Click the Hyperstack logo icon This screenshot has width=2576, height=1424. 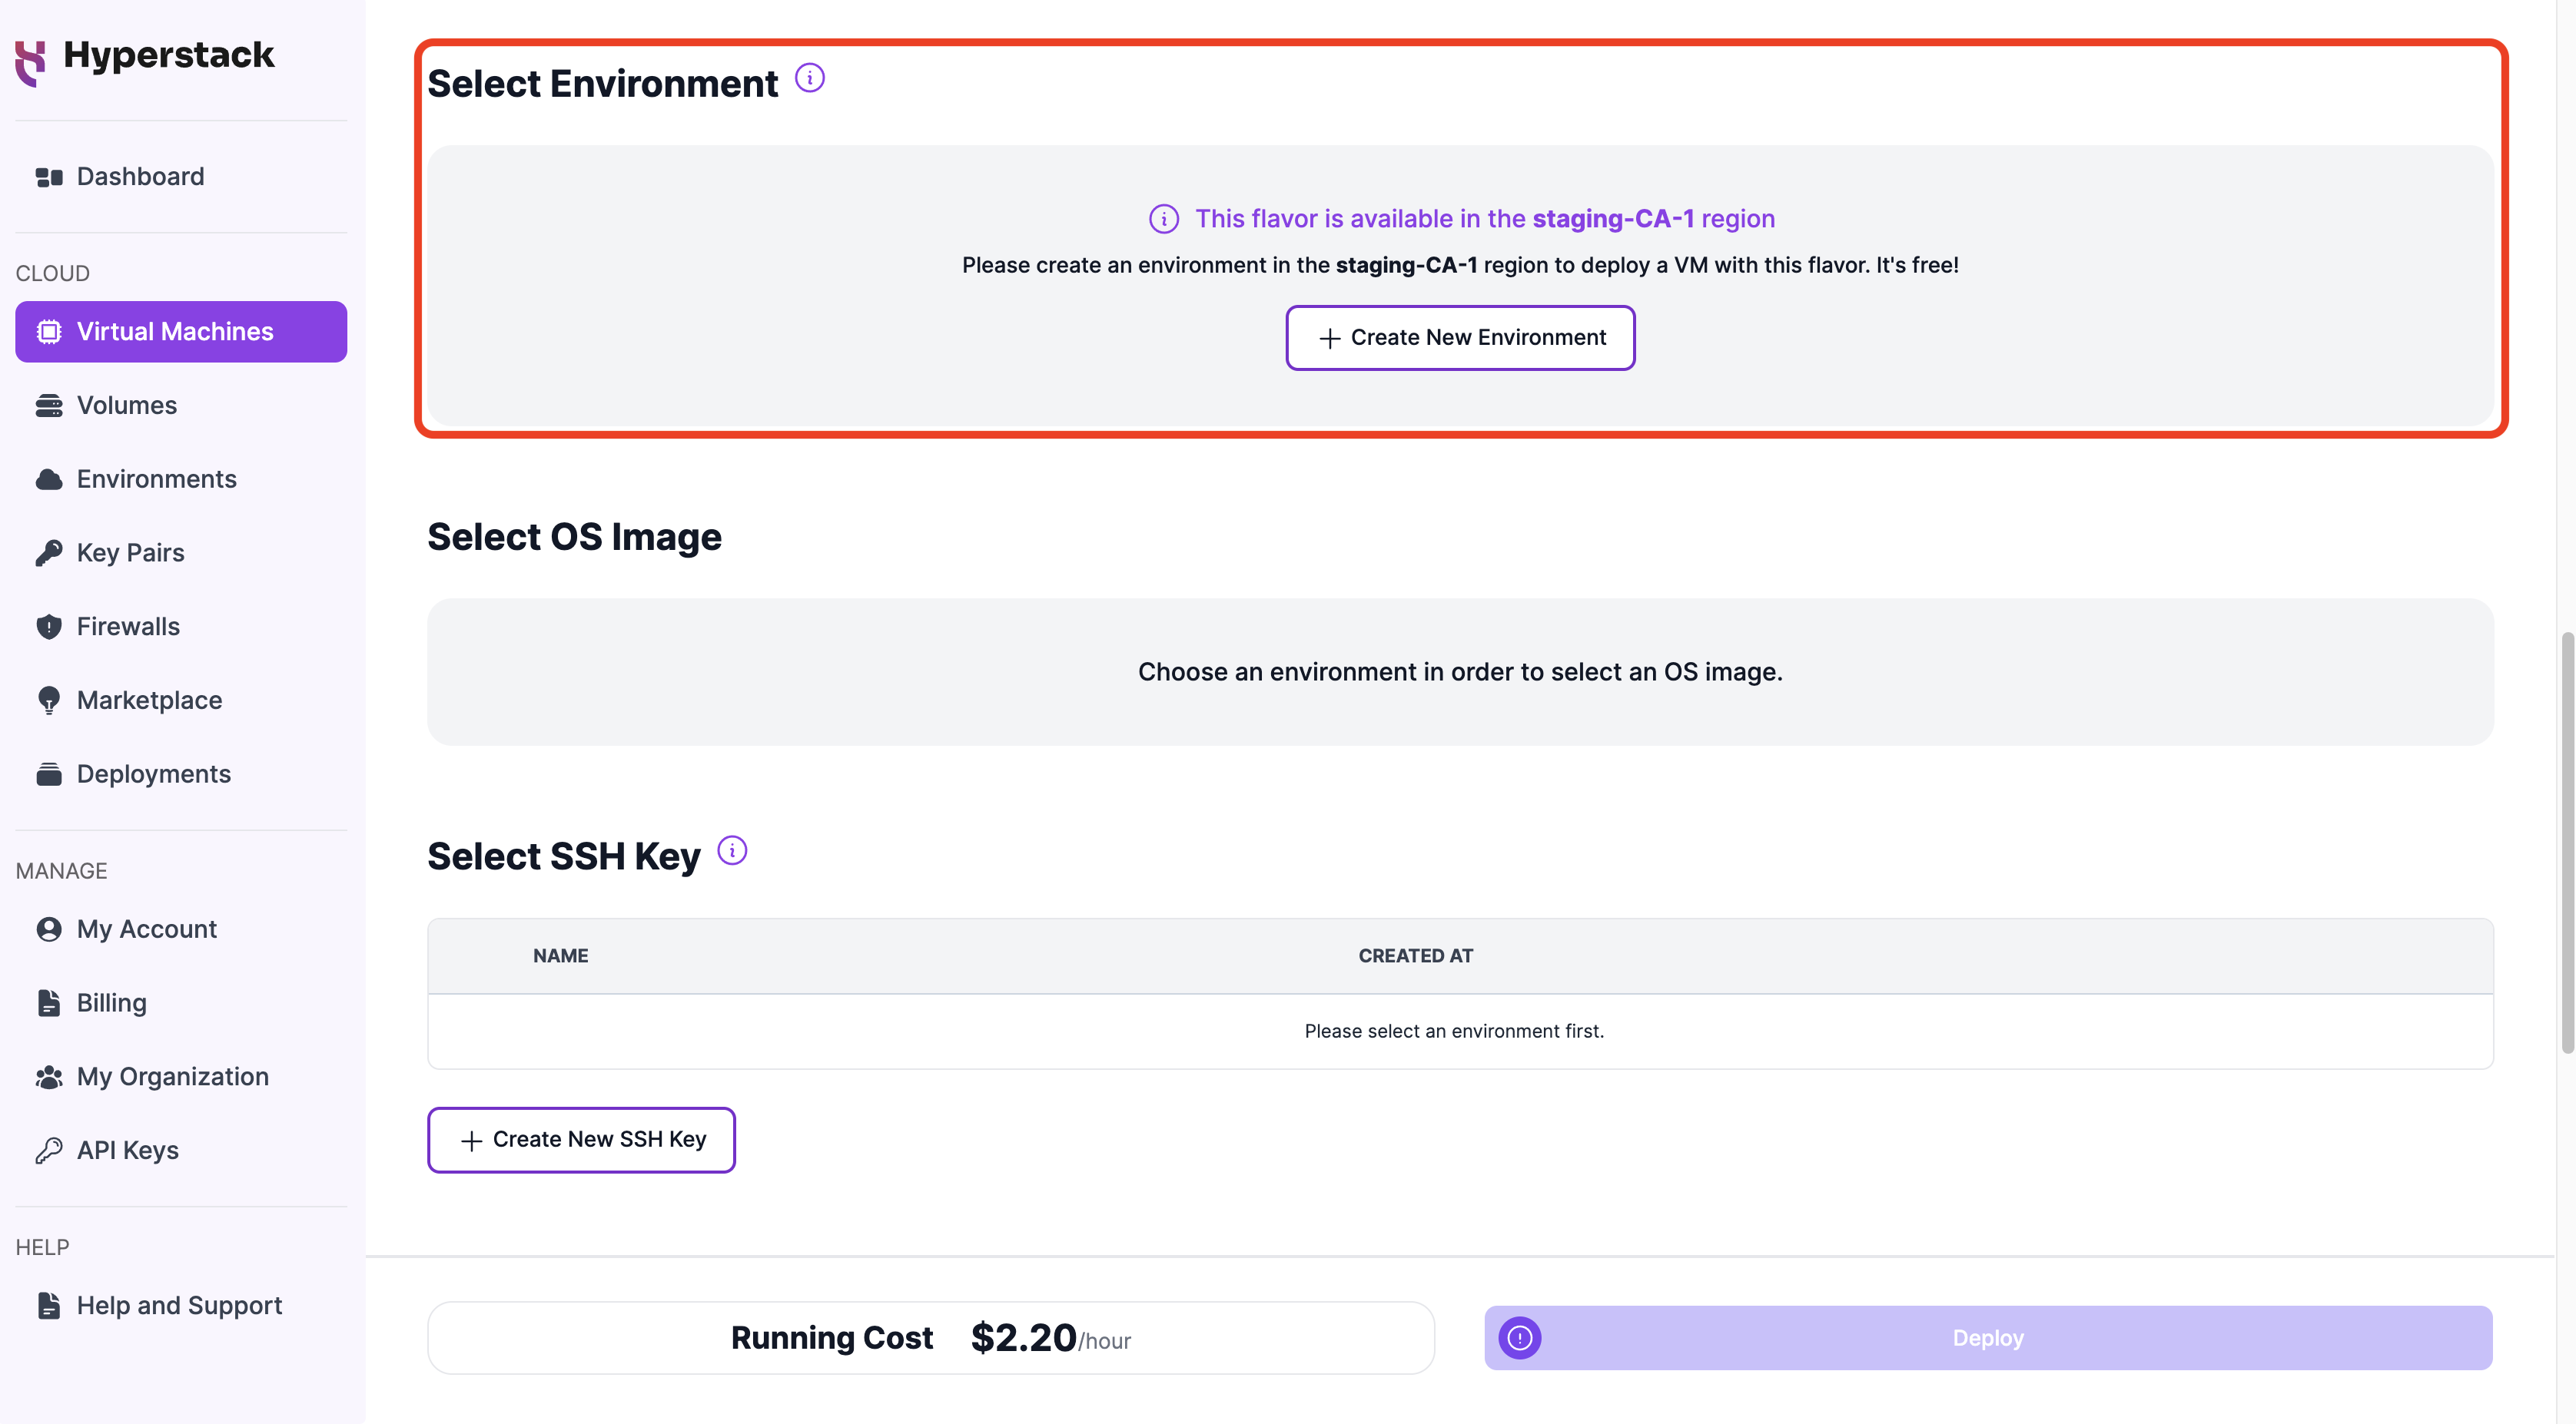31,62
